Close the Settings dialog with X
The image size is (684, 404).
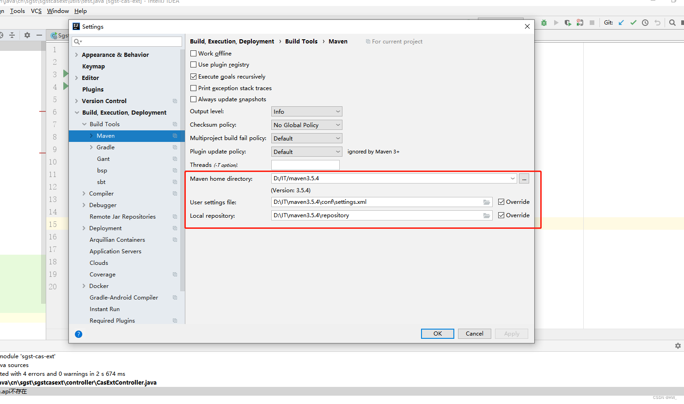(x=527, y=26)
